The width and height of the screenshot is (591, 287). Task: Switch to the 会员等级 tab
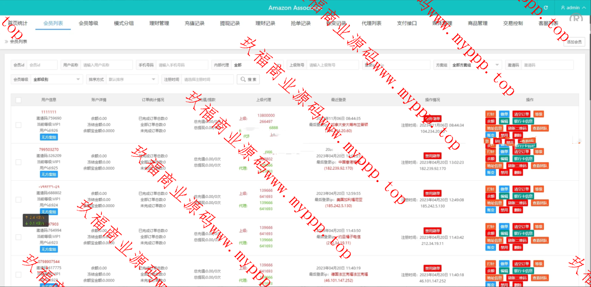click(x=88, y=23)
